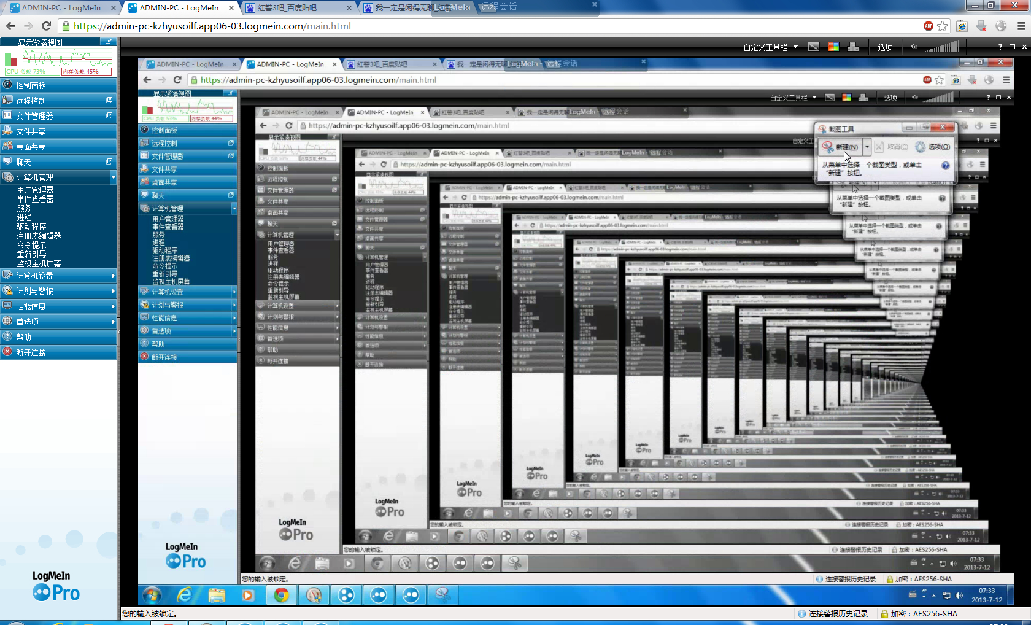This screenshot has width=1031, height=625.
Task: Click the browser back arrow
Action: (10, 26)
